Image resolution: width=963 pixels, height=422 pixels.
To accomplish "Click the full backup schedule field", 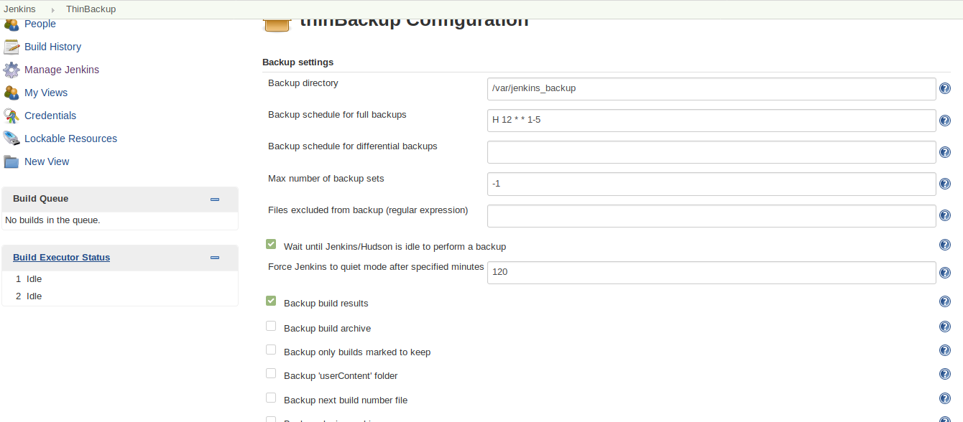I will point(711,120).
